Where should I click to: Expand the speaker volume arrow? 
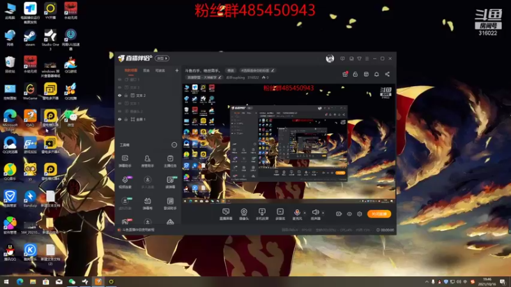click(323, 213)
